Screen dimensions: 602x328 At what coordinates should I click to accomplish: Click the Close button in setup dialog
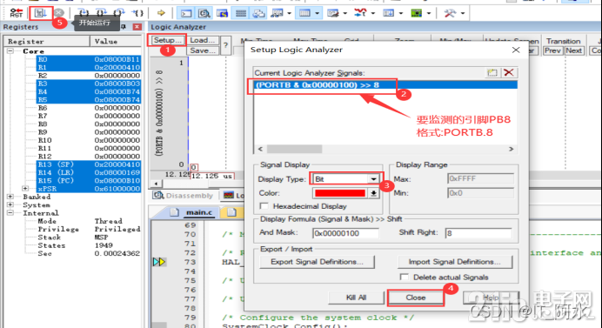[416, 298]
